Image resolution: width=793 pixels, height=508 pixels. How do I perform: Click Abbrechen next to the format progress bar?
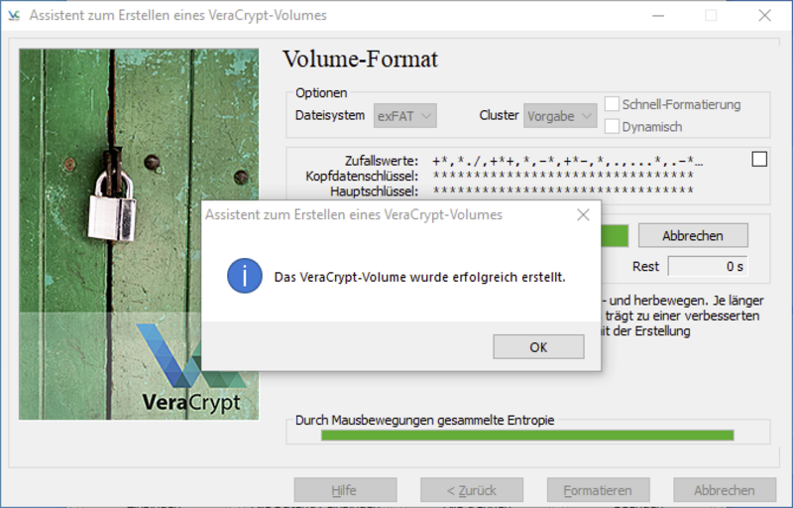tap(692, 235)
